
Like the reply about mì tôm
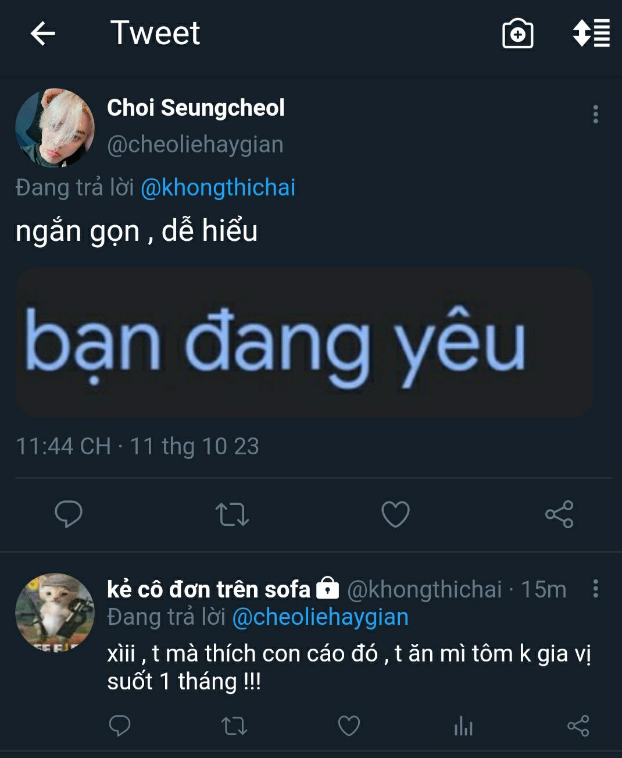click(x=349, y=726)
